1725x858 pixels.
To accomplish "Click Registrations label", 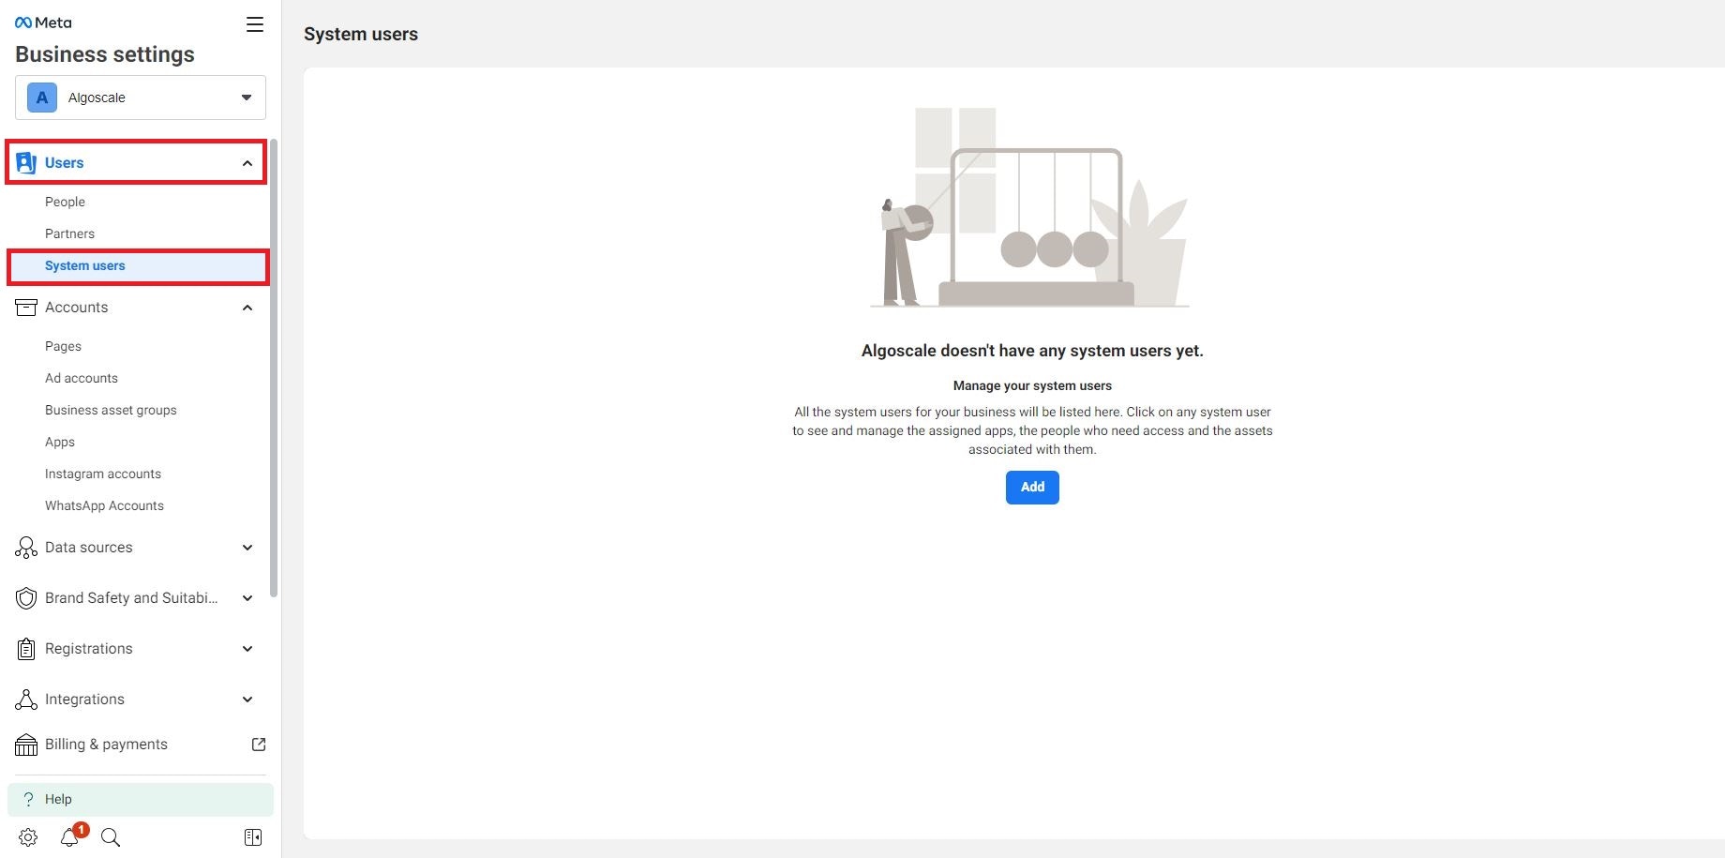I will tap(89, 649).
